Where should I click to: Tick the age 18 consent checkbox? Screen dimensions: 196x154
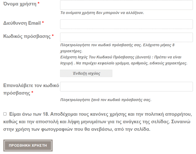(x=5, y=114)
